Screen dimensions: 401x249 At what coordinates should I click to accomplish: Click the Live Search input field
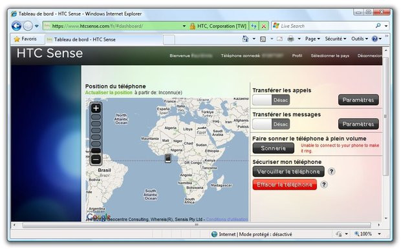[x=325, y=26]
